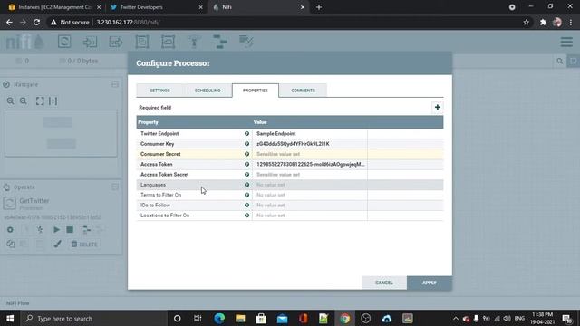Open configuration gear in Operate panel

coord(10,229)
